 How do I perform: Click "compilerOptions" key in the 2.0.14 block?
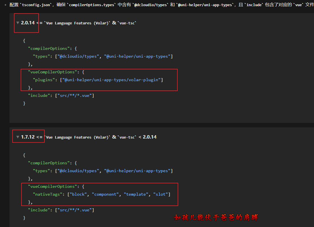49,48
